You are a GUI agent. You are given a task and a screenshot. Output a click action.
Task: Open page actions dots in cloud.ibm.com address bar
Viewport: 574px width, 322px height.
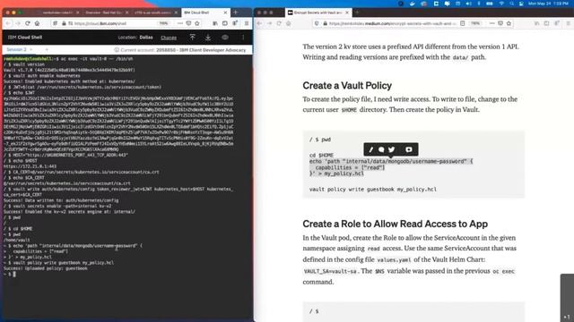click(179, 23)
